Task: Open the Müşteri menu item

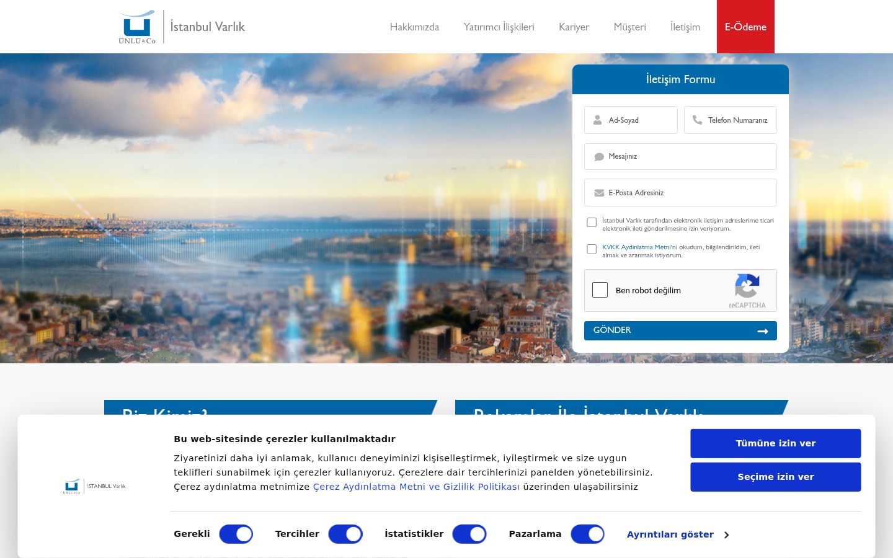Action: (x=629, y=27)
